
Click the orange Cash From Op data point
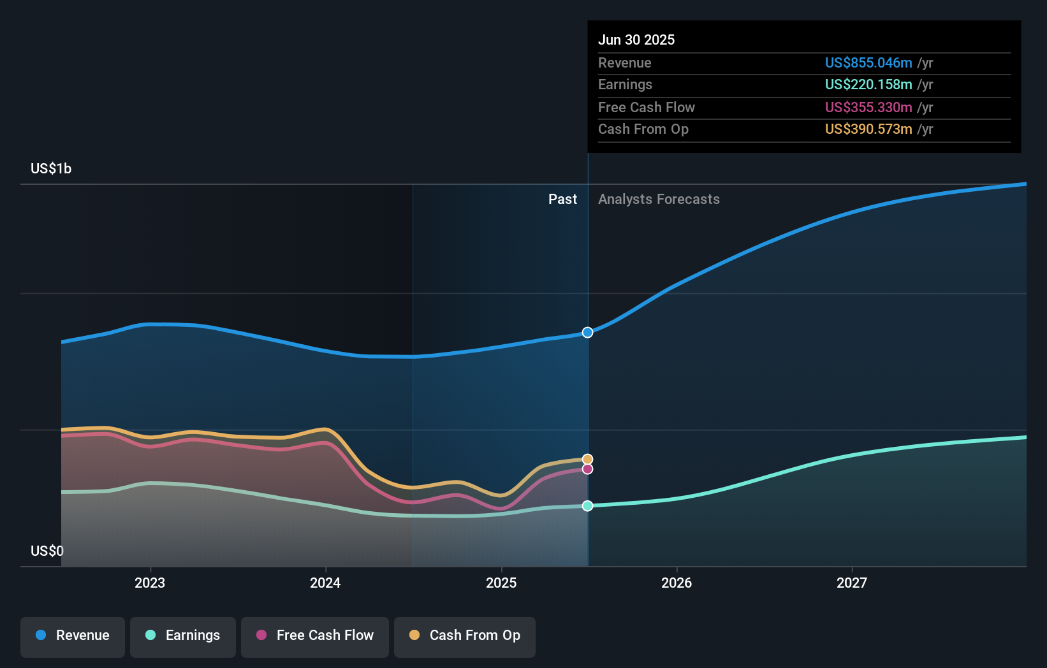coord(587,459)
